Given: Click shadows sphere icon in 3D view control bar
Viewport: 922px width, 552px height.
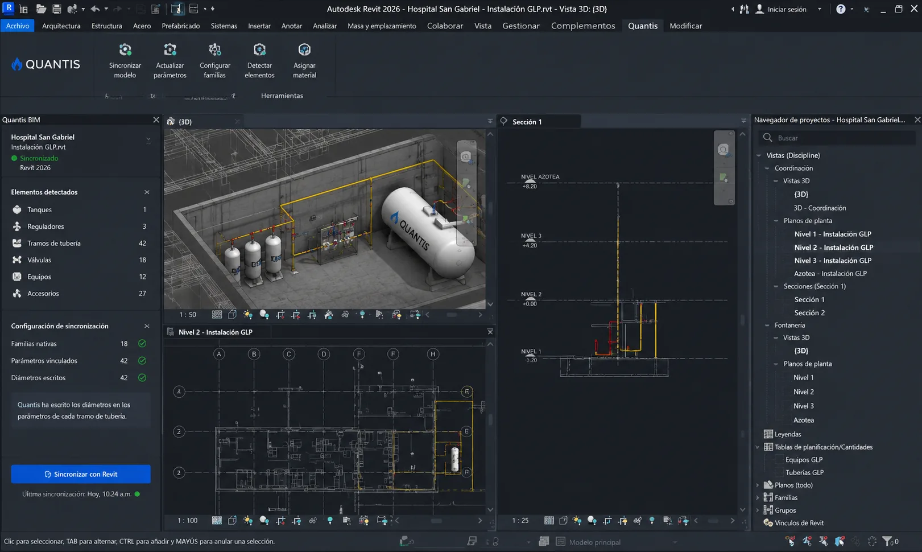Looking at the screenshot, I should pyautogui.click(x=264, y=315).
